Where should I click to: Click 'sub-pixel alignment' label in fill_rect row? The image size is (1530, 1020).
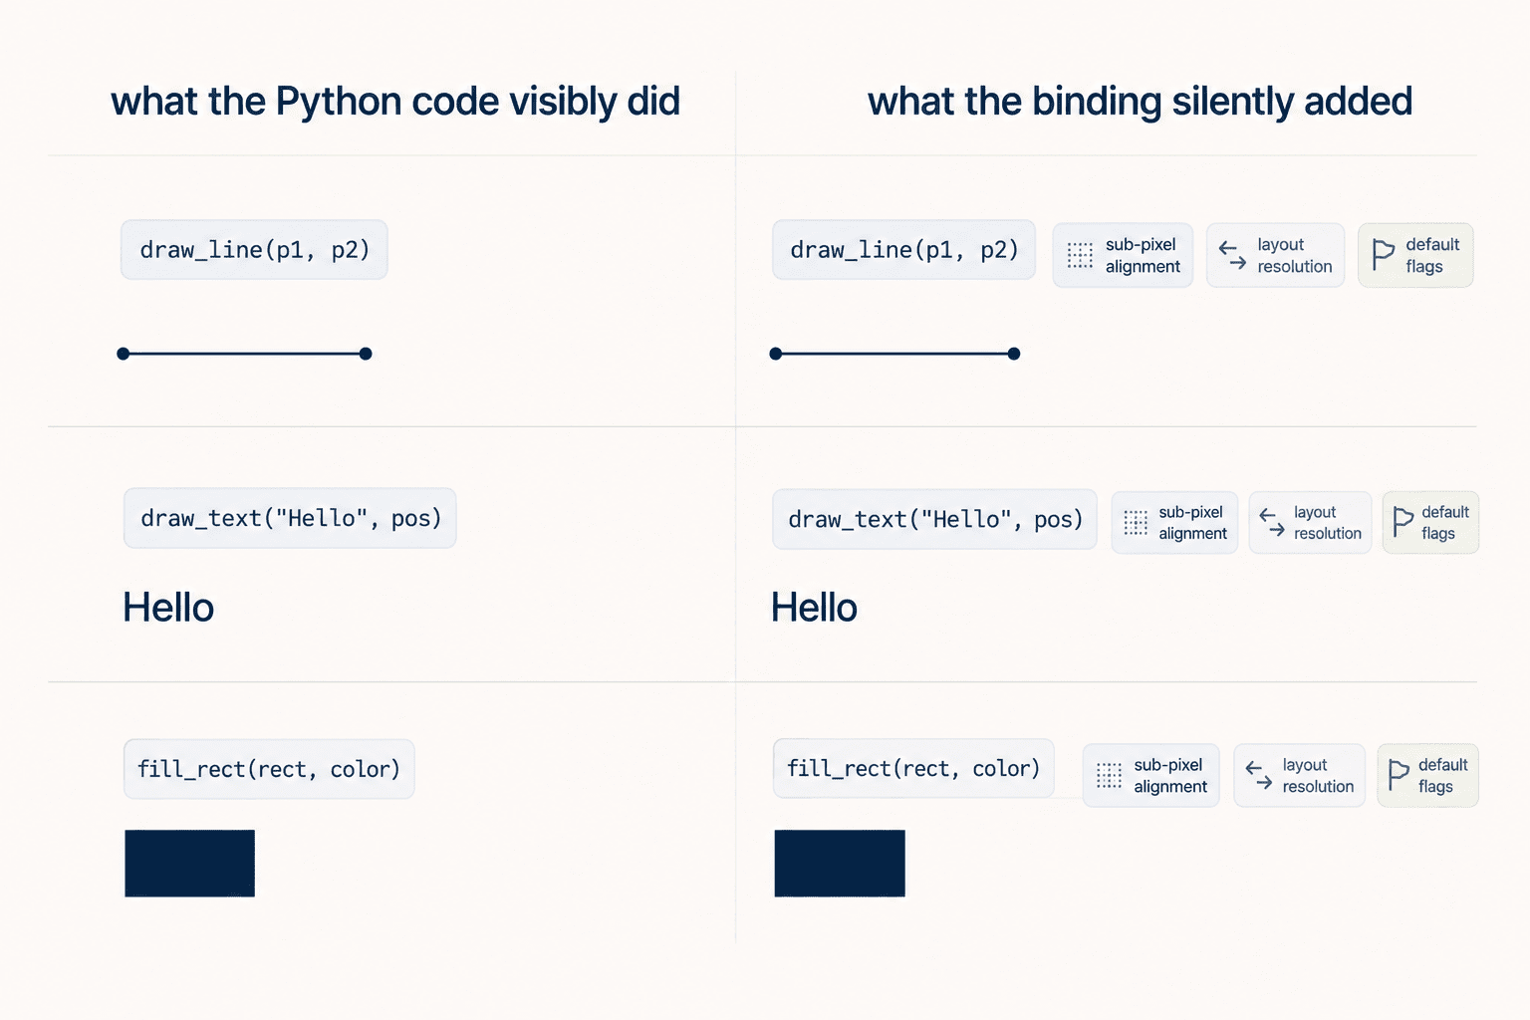click(x=1170, y=776)
